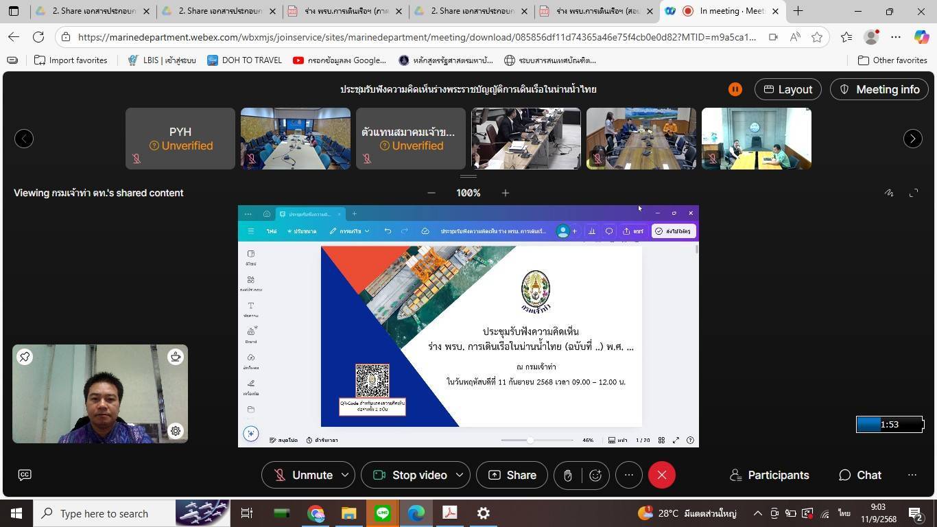Open the Participants panel
Viewport: 937px width, 527px height.
point(769,475)
